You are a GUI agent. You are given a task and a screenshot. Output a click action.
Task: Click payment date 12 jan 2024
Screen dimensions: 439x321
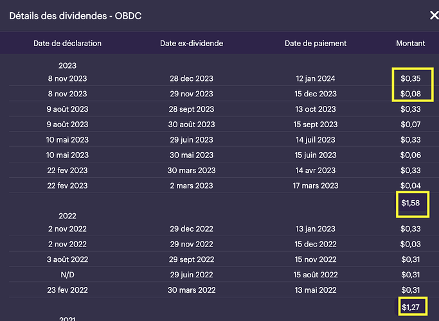point(316,78)
